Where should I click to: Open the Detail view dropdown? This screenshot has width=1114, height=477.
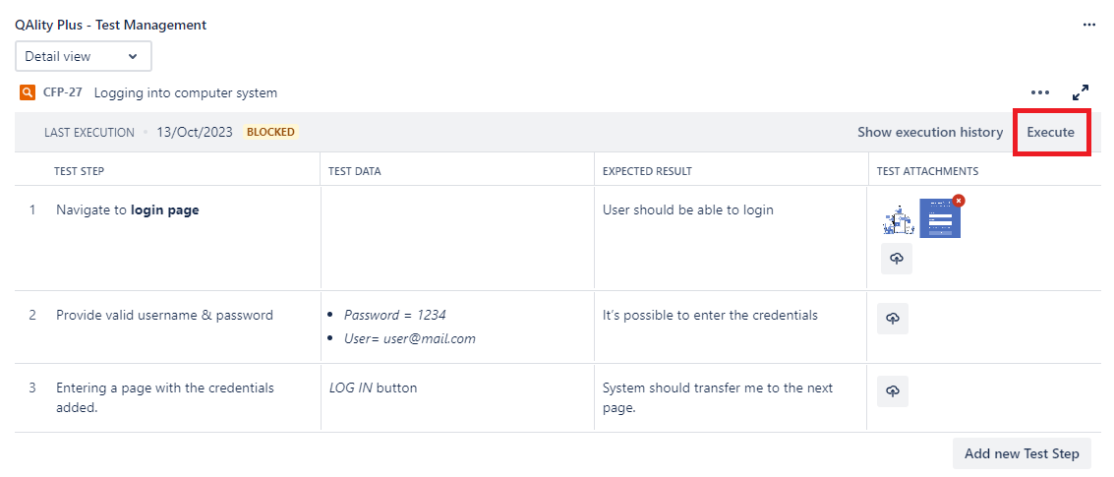[84, 56]
